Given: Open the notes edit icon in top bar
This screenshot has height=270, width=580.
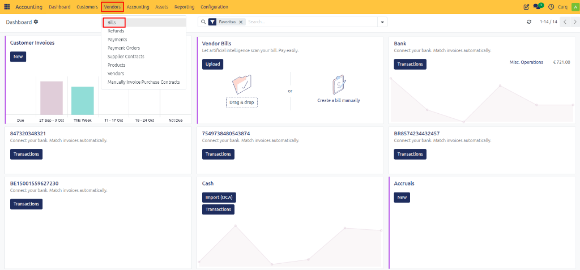Looking at the screenshot, I should point(526,7).
